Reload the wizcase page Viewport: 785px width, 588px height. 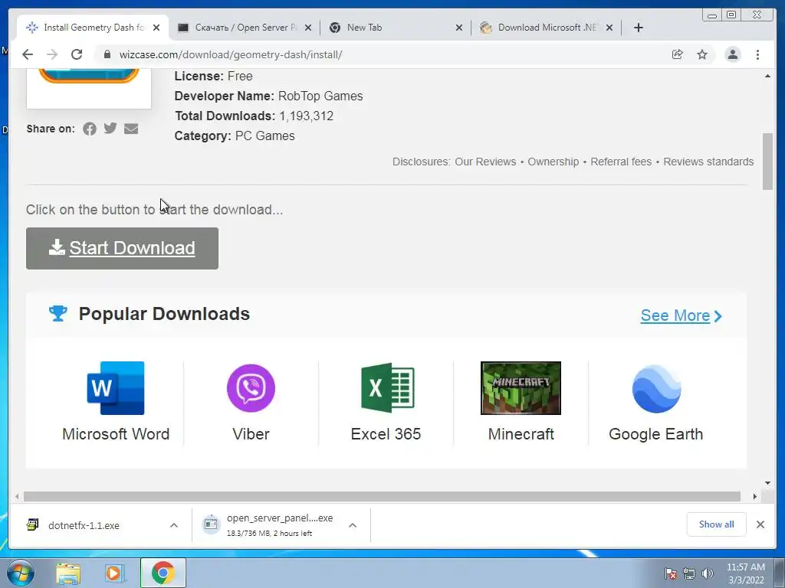(77, 54)
